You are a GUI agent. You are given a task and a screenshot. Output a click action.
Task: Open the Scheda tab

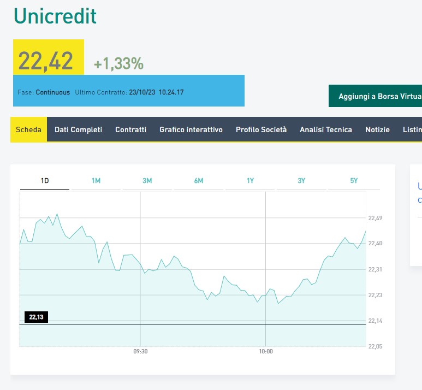[x=28, y=129]
